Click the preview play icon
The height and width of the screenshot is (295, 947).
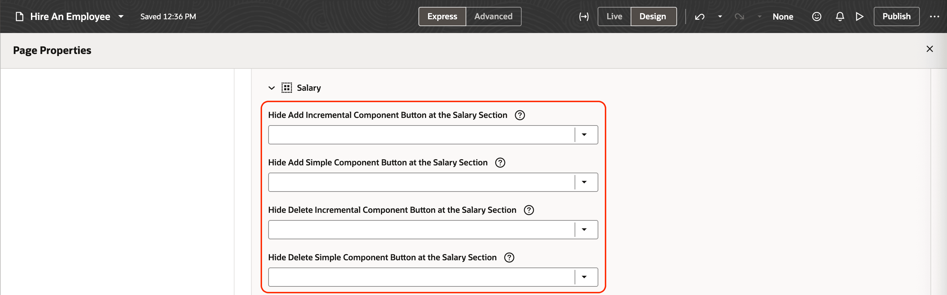(859, 17)
